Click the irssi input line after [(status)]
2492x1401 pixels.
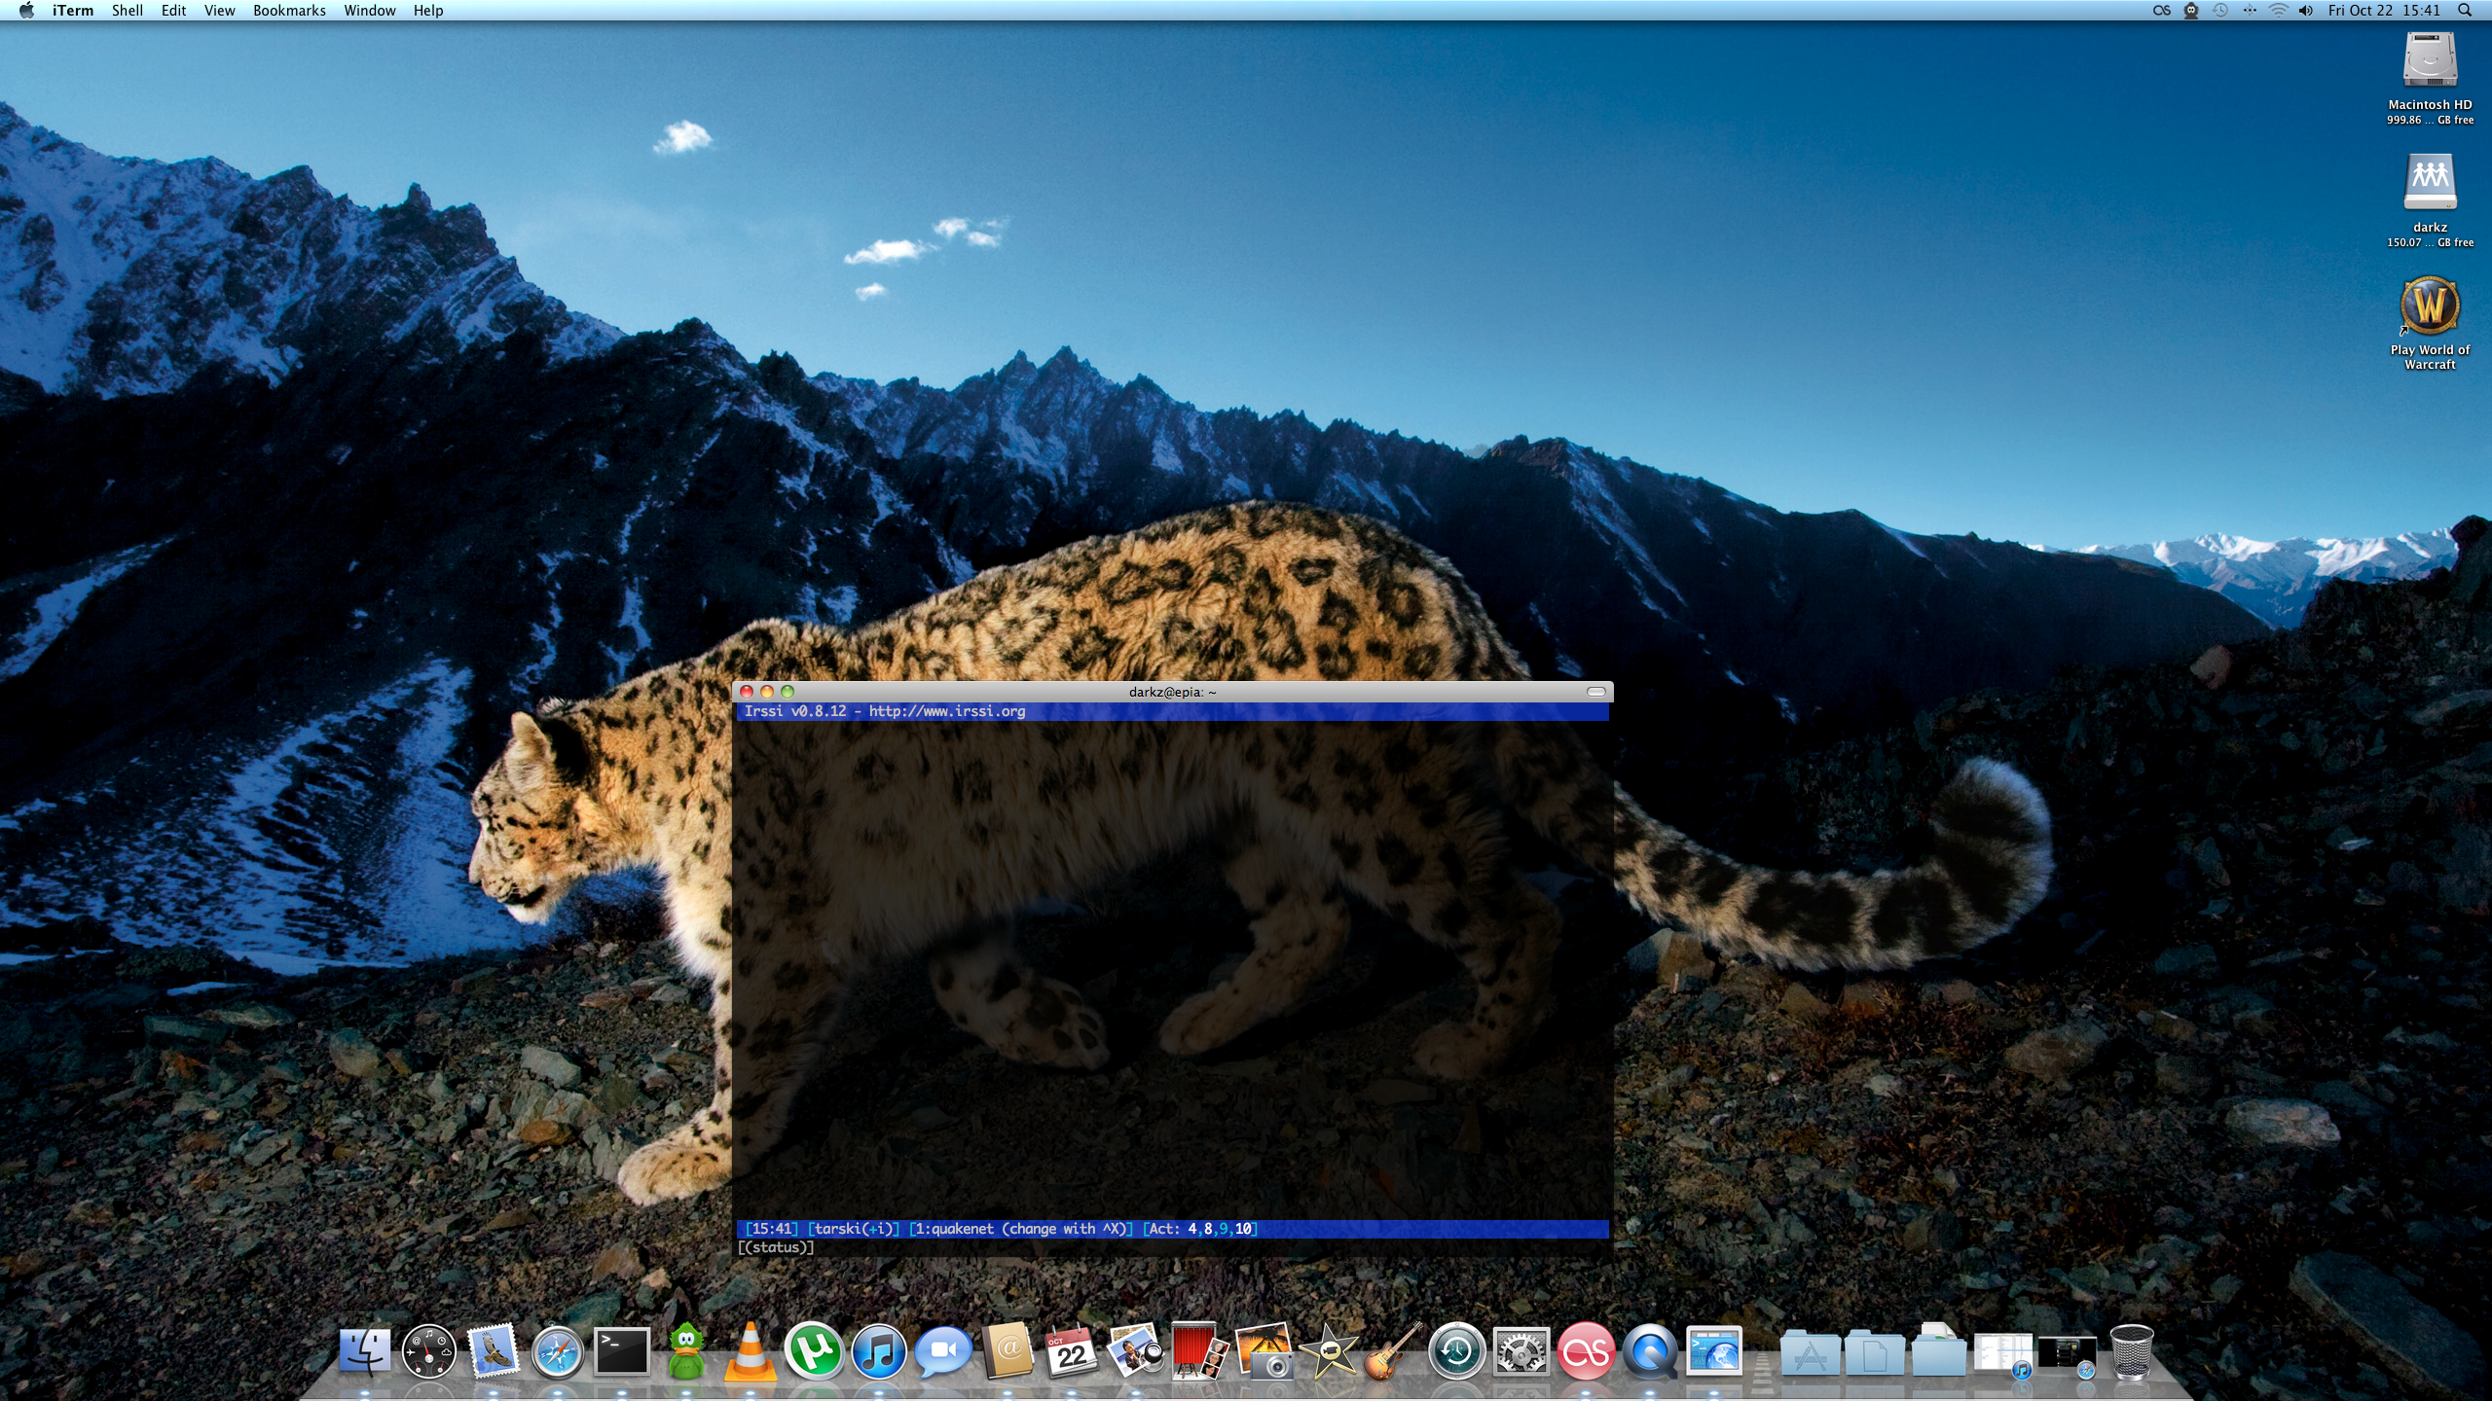tap(973, 1247)
